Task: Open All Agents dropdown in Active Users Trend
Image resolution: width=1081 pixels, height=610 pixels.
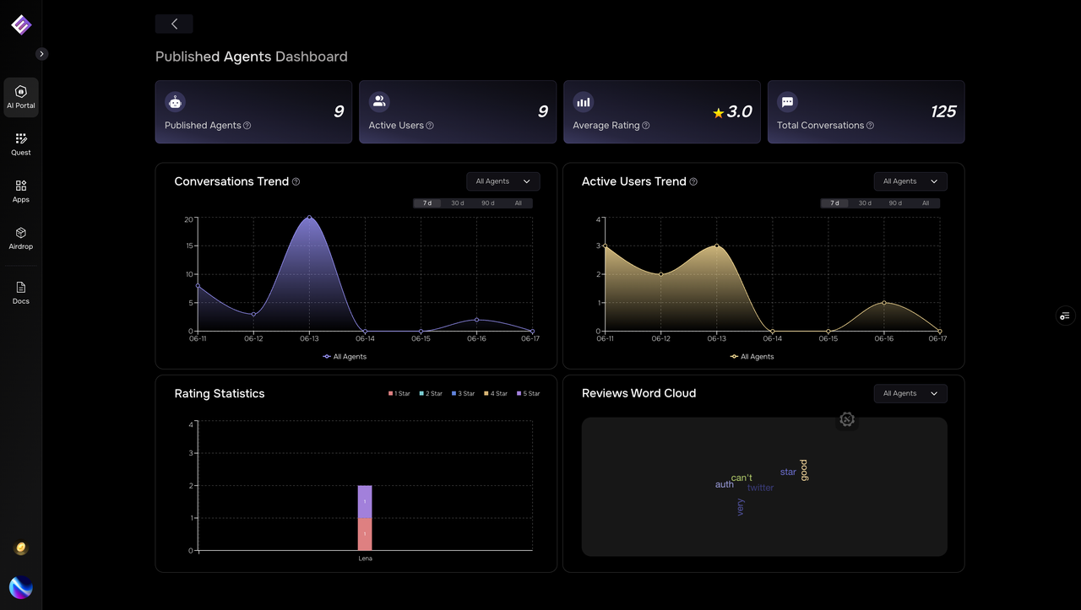Action: pos(910,181)
